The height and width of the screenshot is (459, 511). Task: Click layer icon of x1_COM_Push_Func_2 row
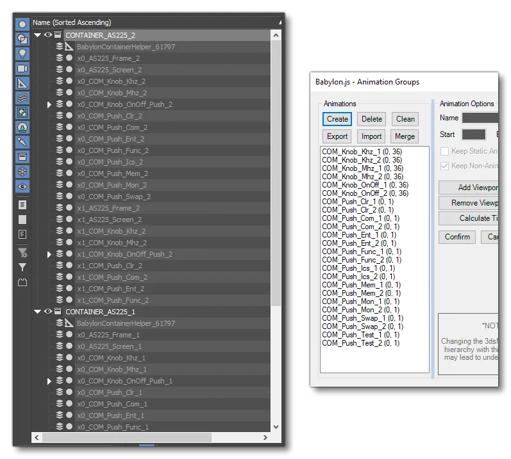click(x=60, y=300)
